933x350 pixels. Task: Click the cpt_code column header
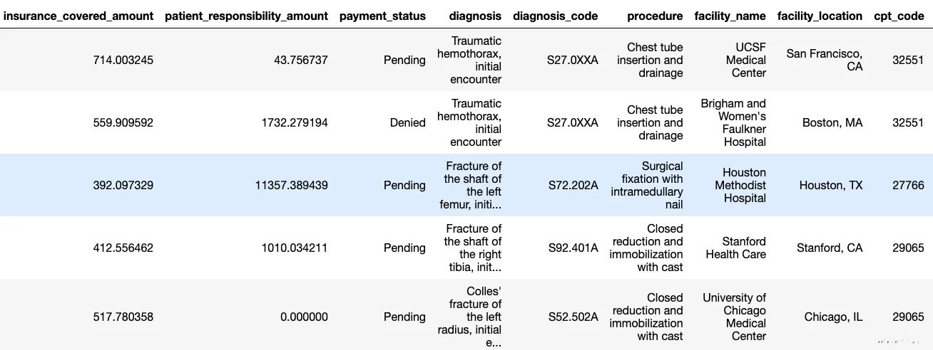tap(899, 16)
